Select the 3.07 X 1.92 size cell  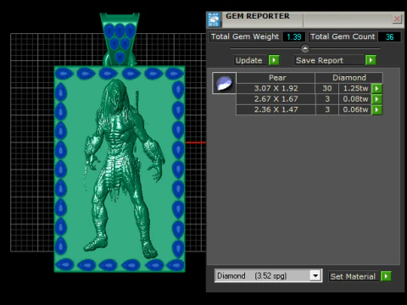click(x=276, y=88)
